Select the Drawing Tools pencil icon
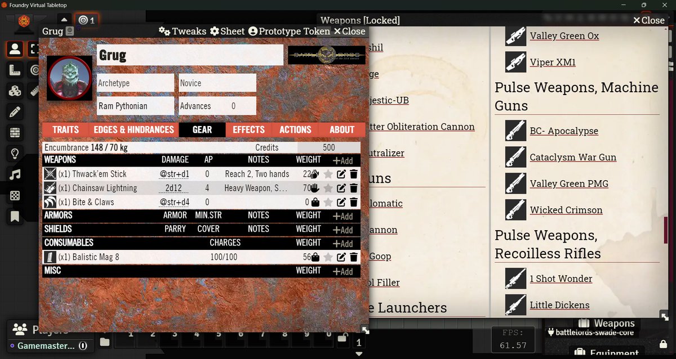The height and width of the screenshot is (359, 676). pyautogui.click(x=15, y=112)
